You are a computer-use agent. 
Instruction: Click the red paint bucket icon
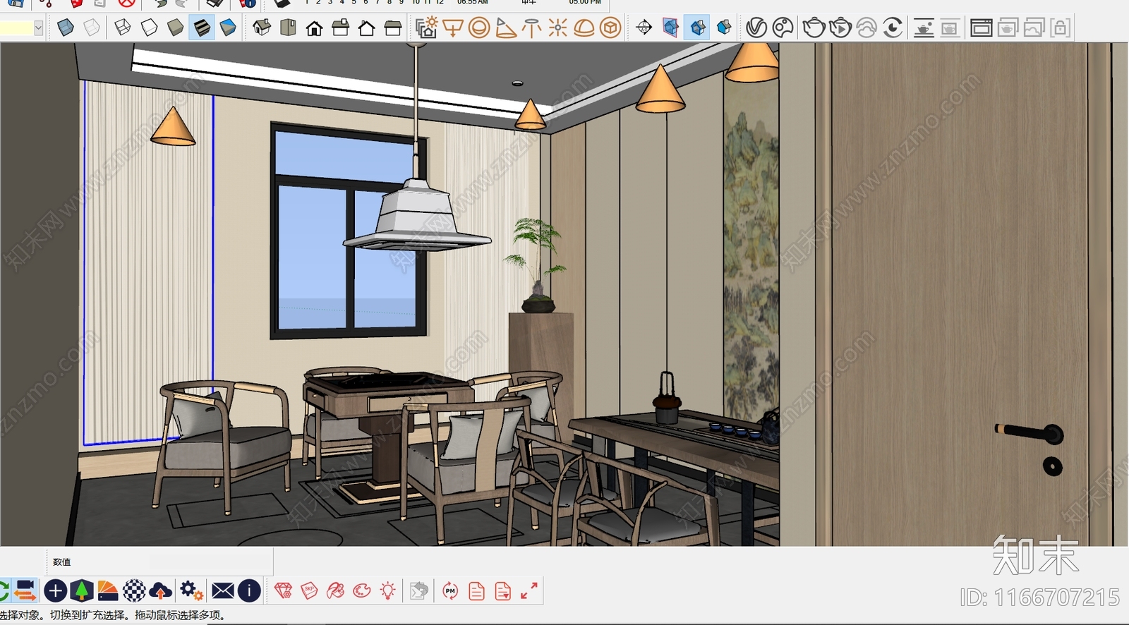click(335, 590)
